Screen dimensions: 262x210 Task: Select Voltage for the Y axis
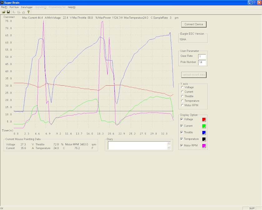(x=187, y=87)
